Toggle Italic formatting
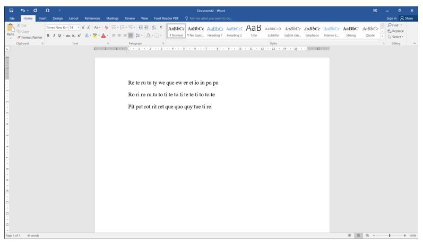Viewport: 423px width, 244px height. (54, 35)
